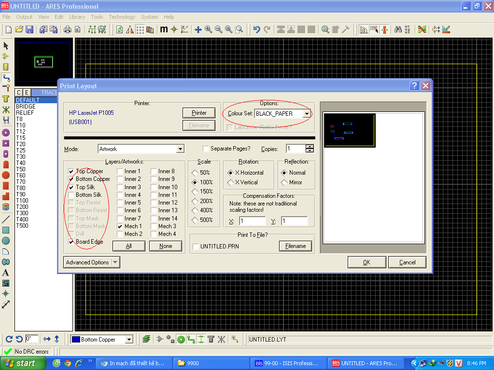Screen dimensions: 494x370
Task: Click the binoculars search icon
Action: [x=398, y=29]
